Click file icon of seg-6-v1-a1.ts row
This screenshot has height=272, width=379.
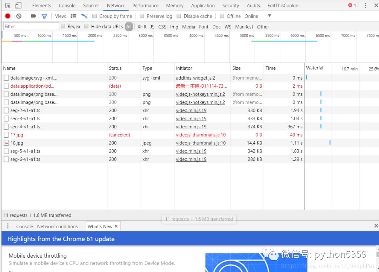tap(6, 159)
